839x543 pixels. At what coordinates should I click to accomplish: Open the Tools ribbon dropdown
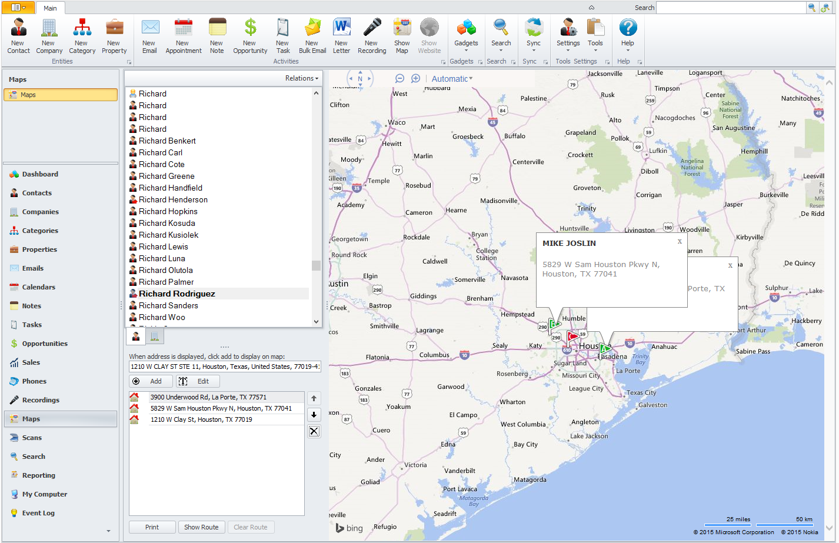coord(595,36)
